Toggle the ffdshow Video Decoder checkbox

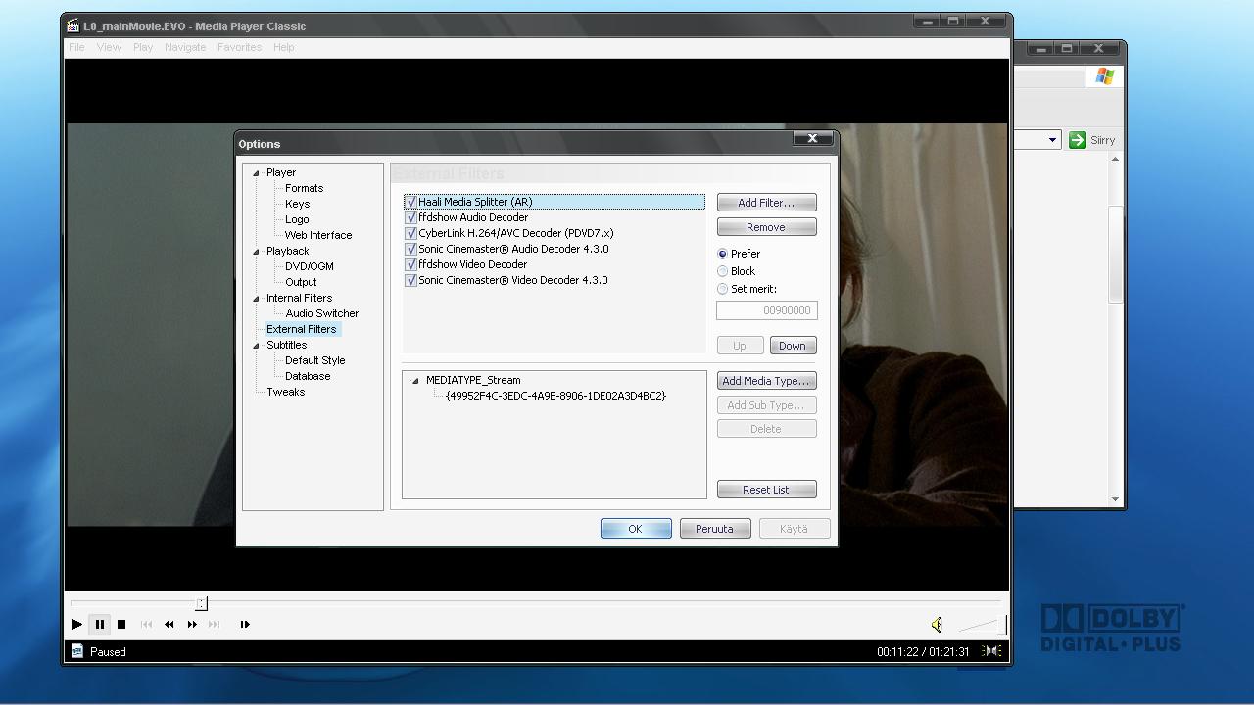click(410, 264)
